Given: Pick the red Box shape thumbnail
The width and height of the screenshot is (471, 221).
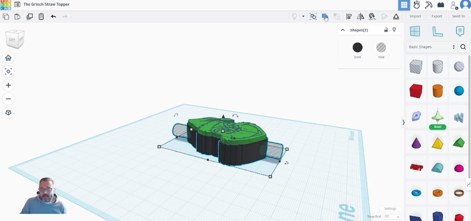Looking at the screenshot, I should coord(416,91).
